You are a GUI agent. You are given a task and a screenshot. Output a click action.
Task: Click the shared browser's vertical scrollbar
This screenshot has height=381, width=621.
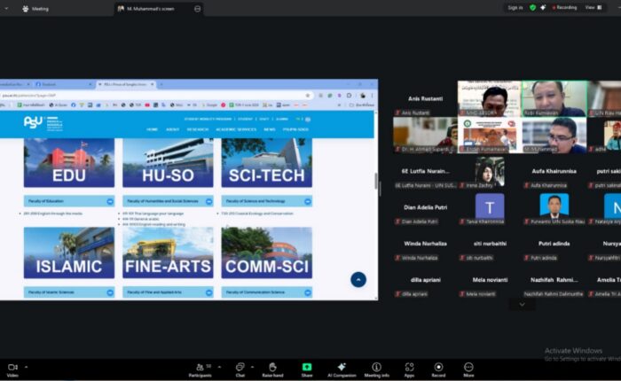click(376, 182)
